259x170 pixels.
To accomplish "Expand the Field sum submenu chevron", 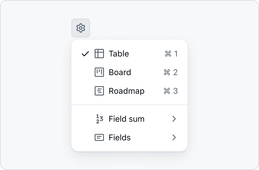I will (174, 119).
